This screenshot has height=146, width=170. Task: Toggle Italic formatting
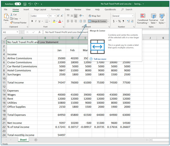tap(36, 21)
